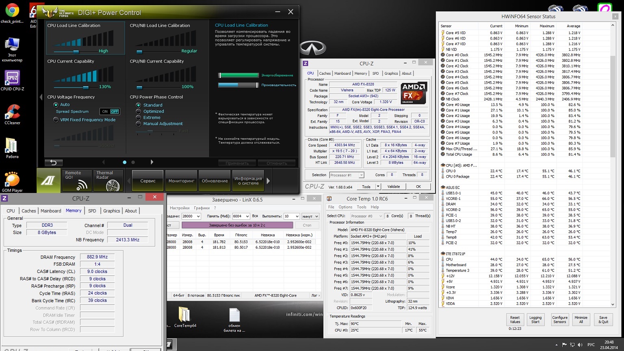624x351 pixels.
Task: Open CPU-Z Tools dropdown arrow
Action: click(x=378, y=186)
